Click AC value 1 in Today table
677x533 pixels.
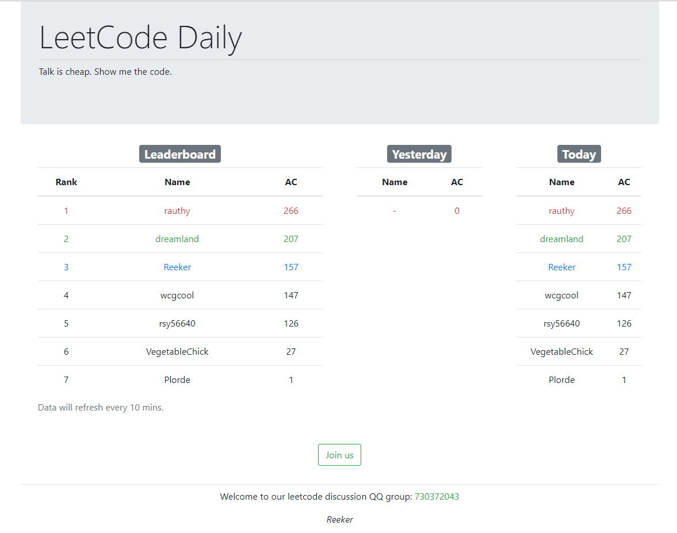(624, 380)
